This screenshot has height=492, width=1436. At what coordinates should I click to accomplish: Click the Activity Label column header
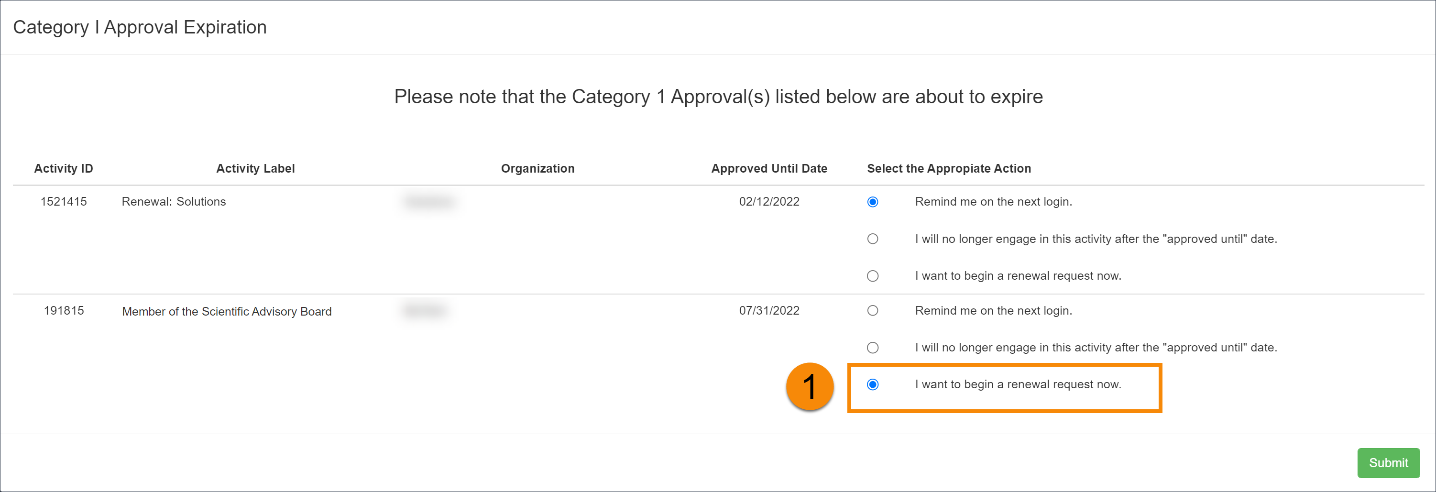click(x=255, y=168)
